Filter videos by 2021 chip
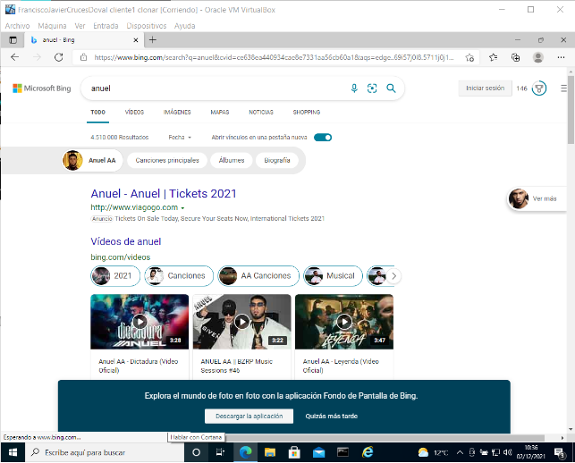The width and height of the screenshot is (575, 463). (115, 275)
